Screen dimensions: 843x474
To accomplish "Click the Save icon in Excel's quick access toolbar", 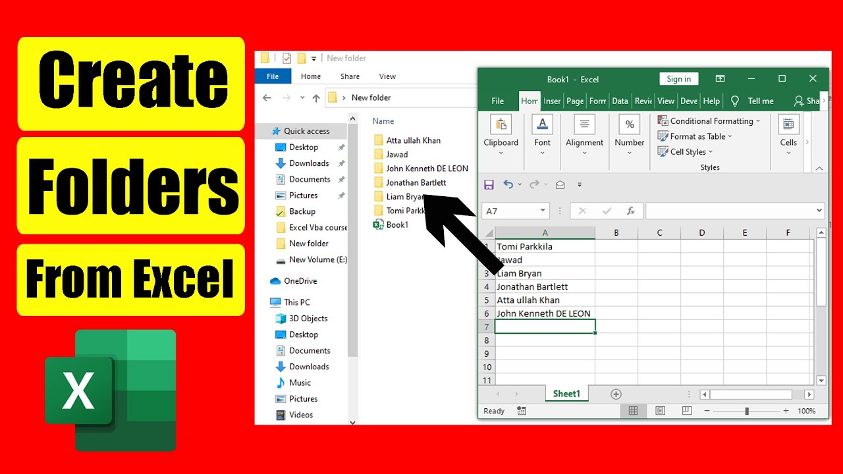I will (x=489, y=185).
